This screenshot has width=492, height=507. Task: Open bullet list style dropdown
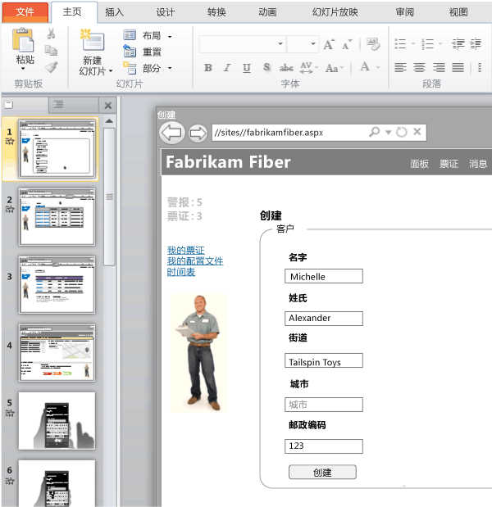pos(413,43)
